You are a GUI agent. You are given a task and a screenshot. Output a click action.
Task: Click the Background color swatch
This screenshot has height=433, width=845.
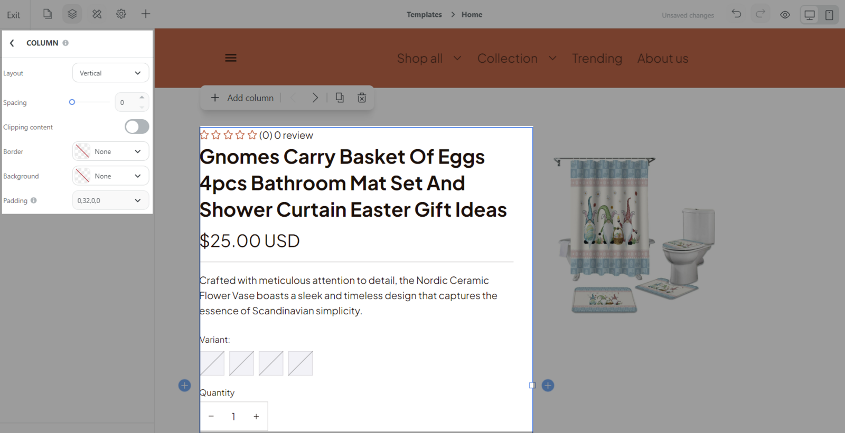[x=82, y=176]
